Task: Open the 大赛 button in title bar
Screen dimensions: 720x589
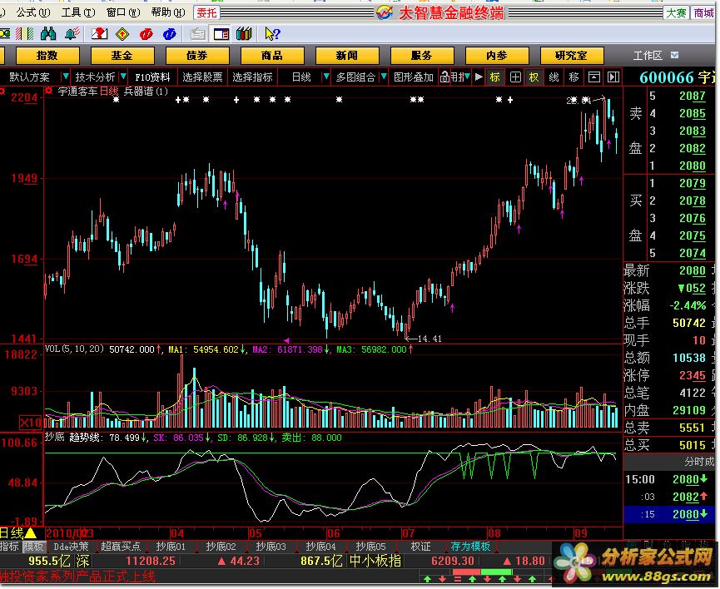Action: (x=676, y=12)
